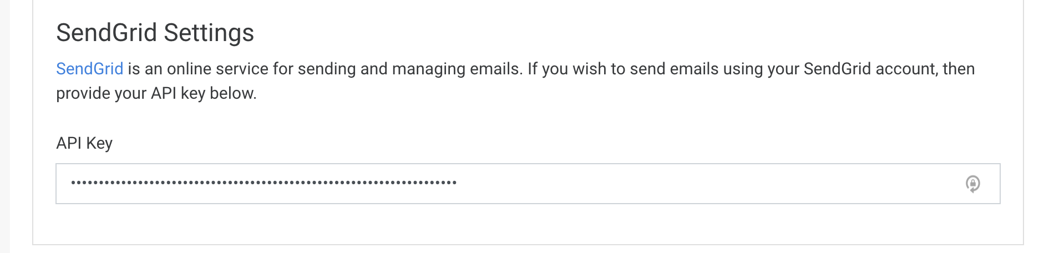Click the SendGrid Settings heading
Viewport: 1044px width, 253px height.
point(155,33)
